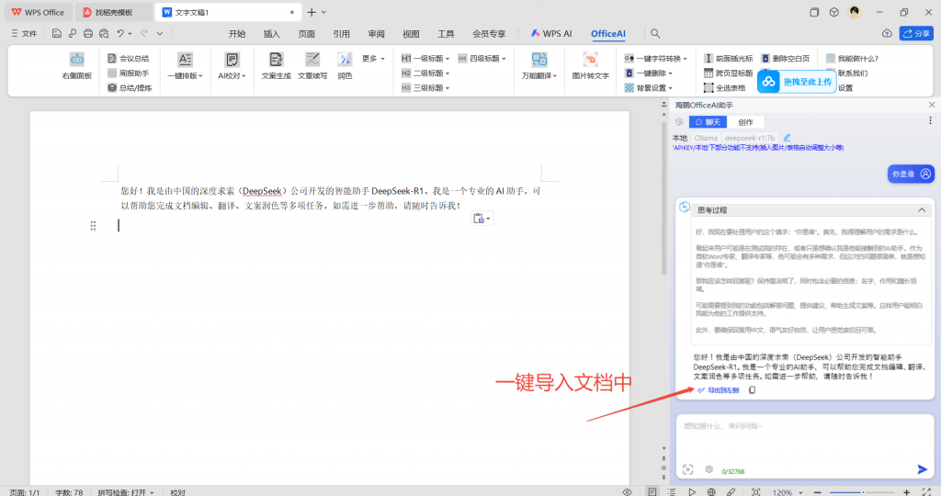Toggle eye protection mode in the status bar
The image size is (941, 496).
point(627,491)
